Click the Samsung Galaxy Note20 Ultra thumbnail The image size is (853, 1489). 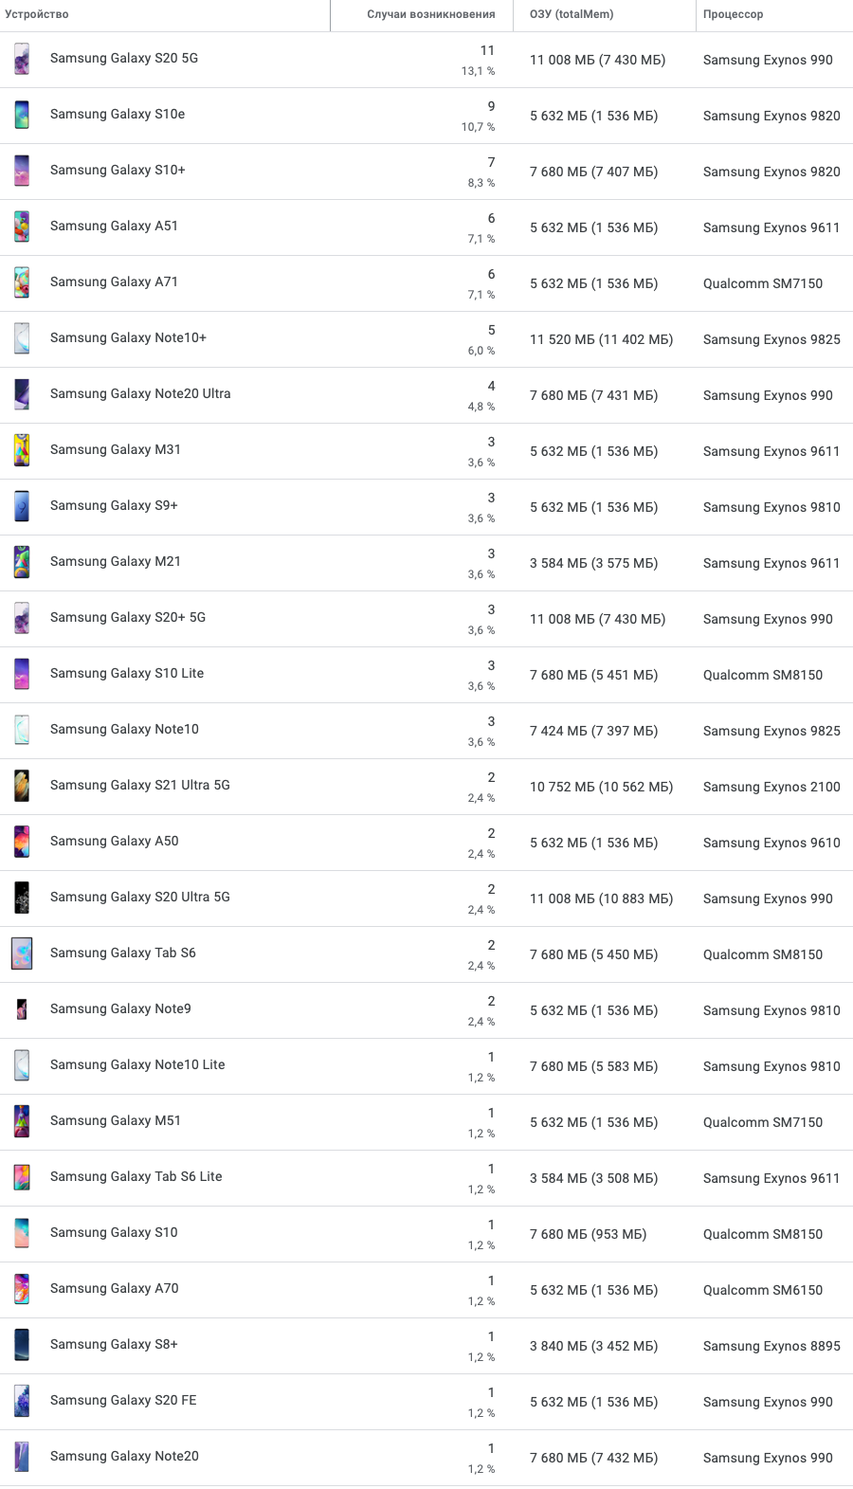(22, 394)
